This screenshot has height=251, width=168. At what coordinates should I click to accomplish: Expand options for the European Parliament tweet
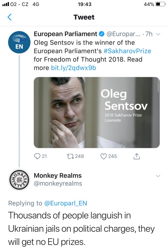pos(158,34)
